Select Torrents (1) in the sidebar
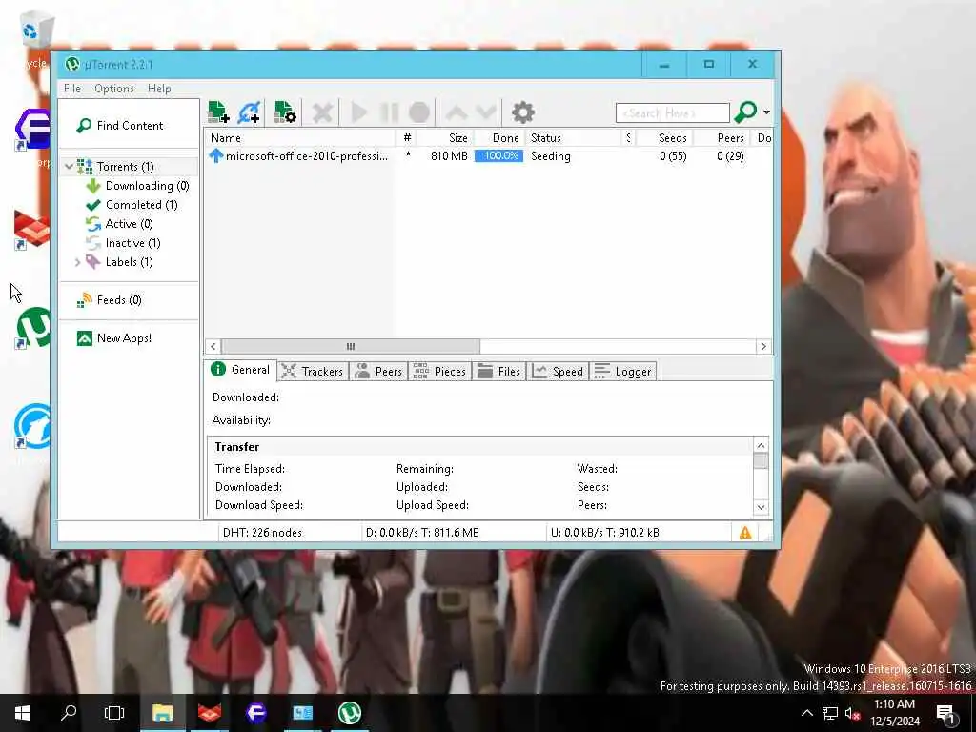976x732 pixels. point(125,166)
